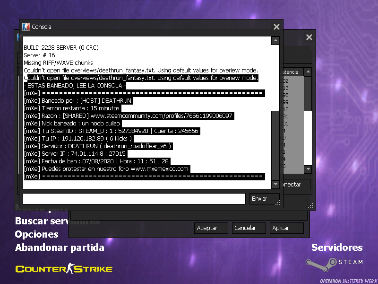The height and width of the screenshot is (284, 378).
Task: Click the 'Fecha de ban : 07/08/2020' line
Action: tap(96, 161)
